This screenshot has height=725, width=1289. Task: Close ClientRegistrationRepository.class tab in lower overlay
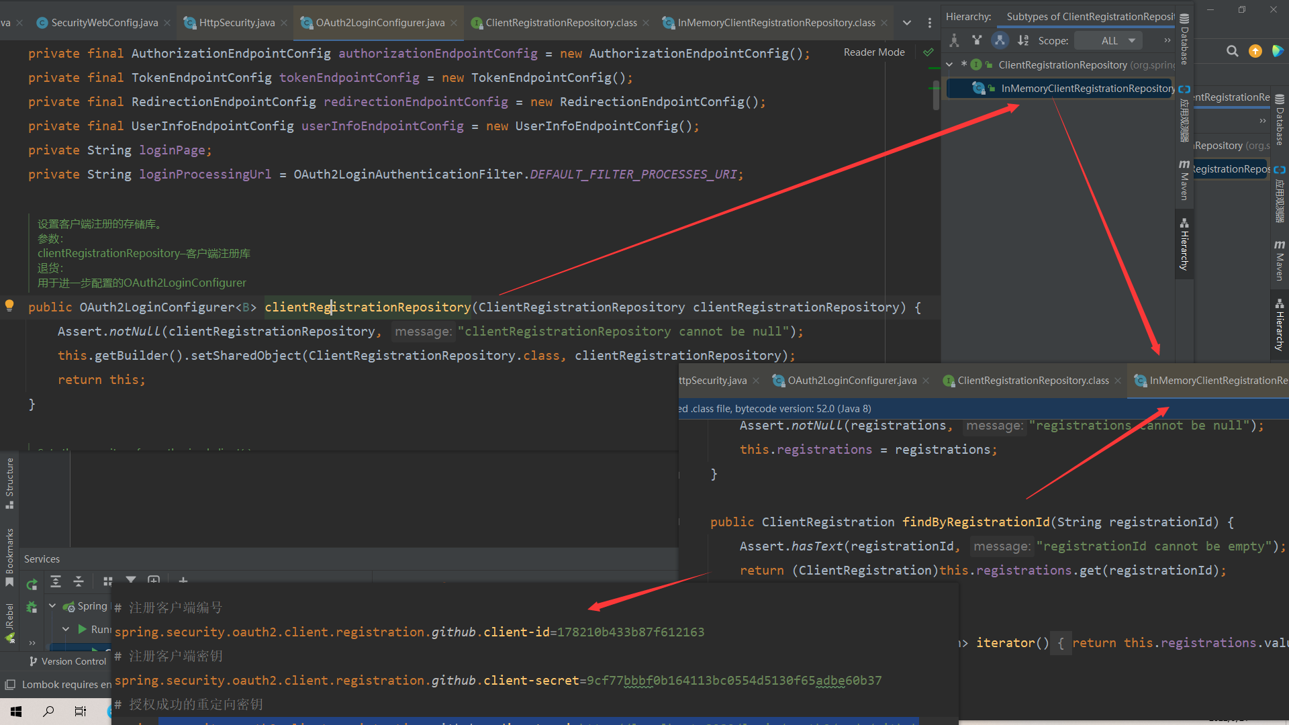pos(1118,381)
